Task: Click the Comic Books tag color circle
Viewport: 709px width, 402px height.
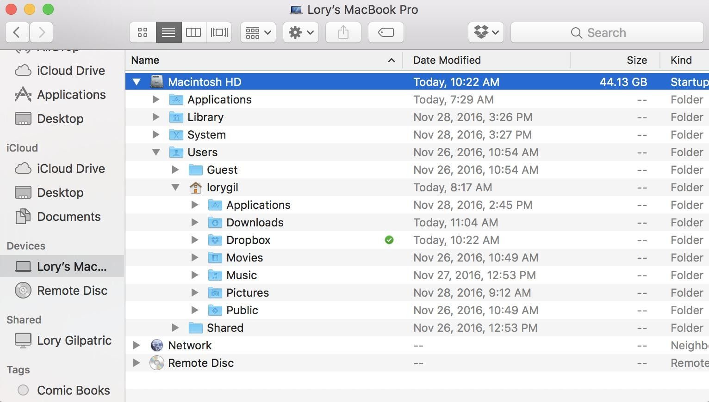Action: (x=22, y=390)
